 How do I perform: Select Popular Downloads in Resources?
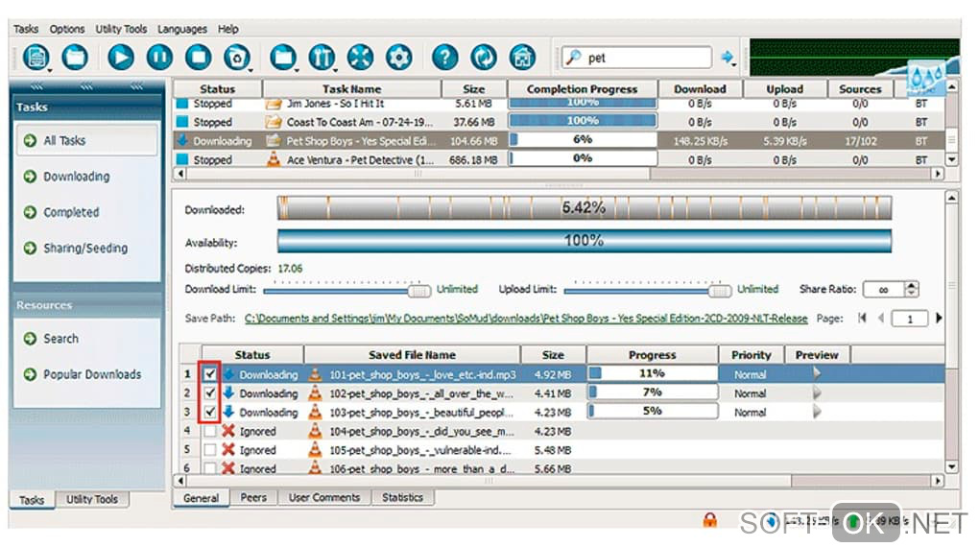click(92, 374)
